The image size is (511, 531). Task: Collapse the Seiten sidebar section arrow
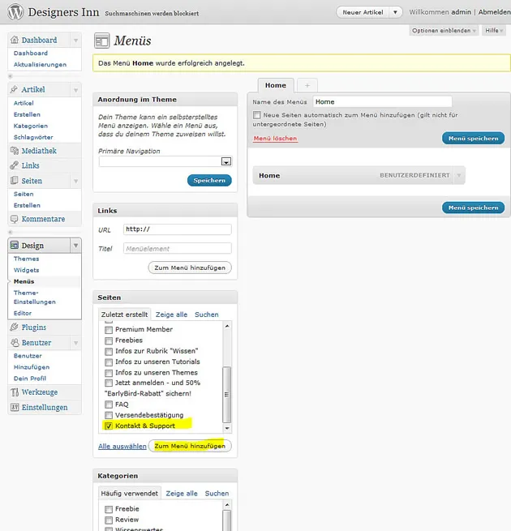tap(75, 181)
